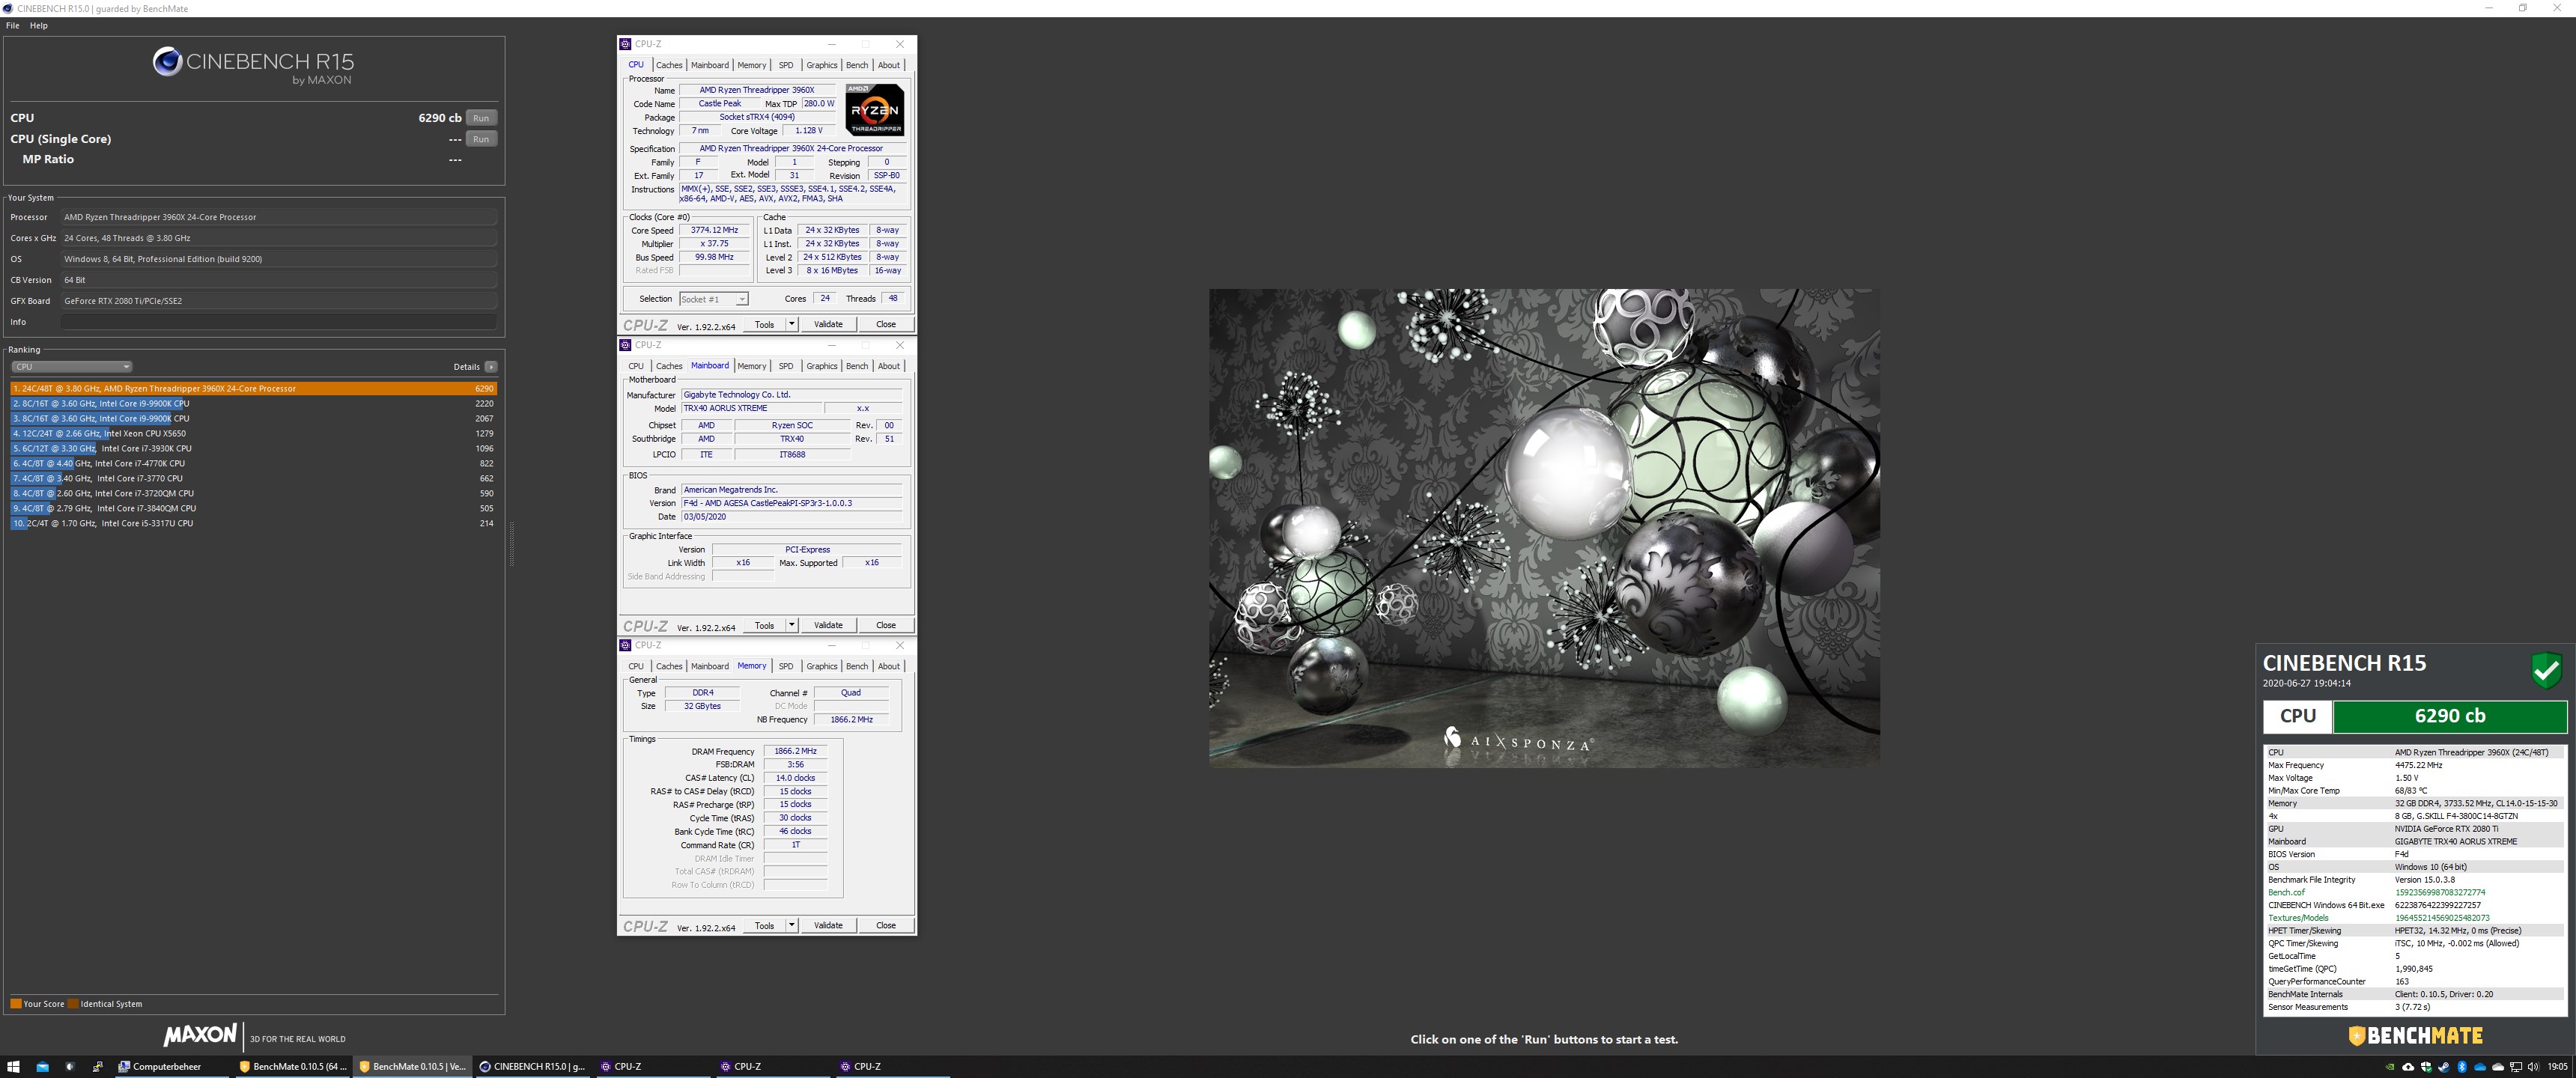Expand Tools dropdown arrow in Mainboard window
Image resolution: width=2576 pixels, height=1078 pixels.
[792, 625]
